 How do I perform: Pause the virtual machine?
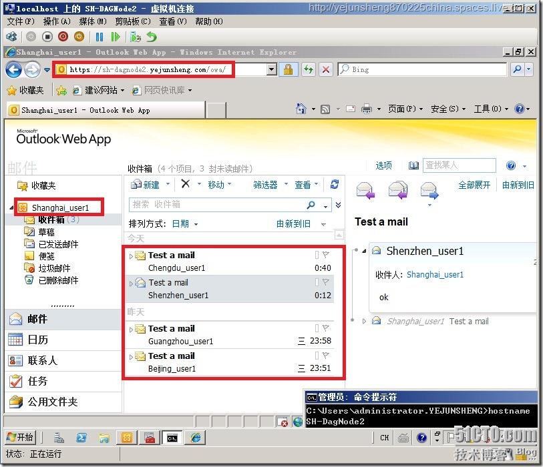(100, 36)
